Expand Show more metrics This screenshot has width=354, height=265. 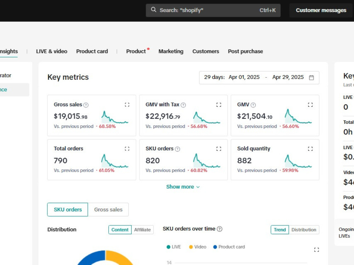(x=183, y=187)
